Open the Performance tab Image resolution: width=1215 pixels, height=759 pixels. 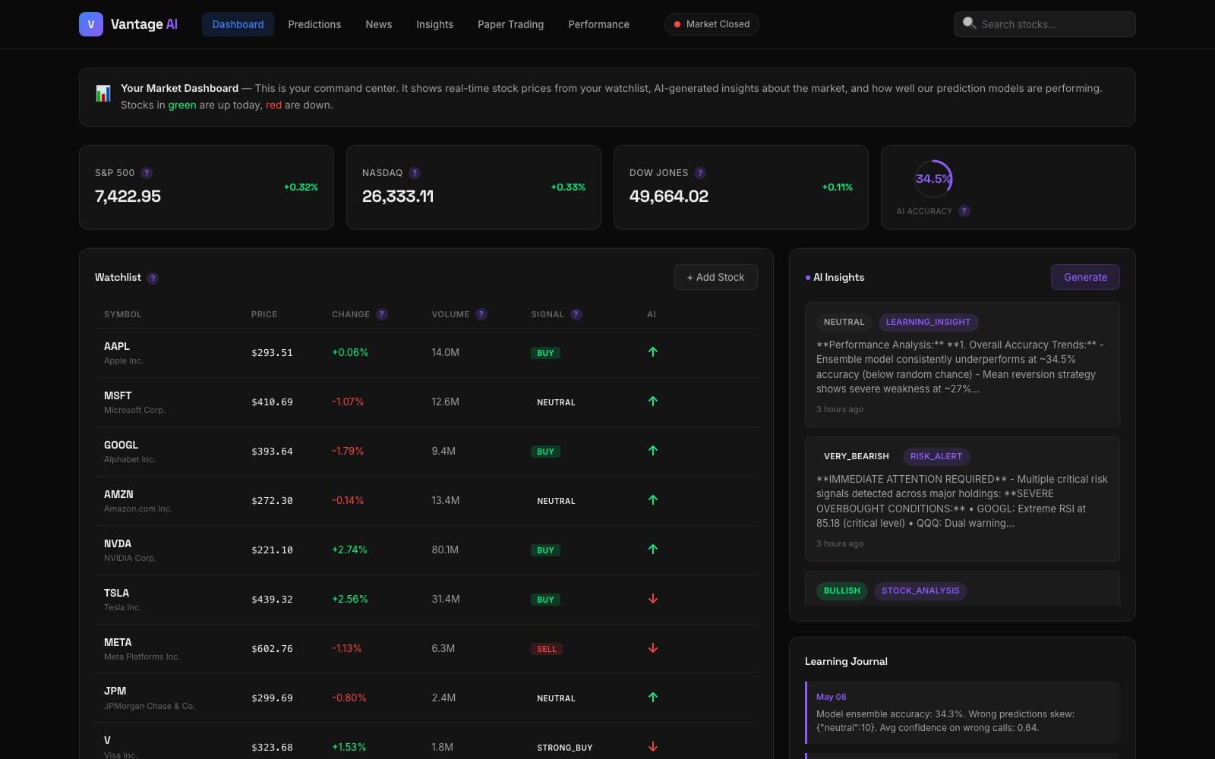point(598,24)
